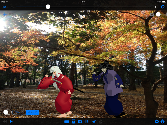Viewport: 167px width, 125px height.
Task: Switch to the イメージ segment
Action: 32,112
